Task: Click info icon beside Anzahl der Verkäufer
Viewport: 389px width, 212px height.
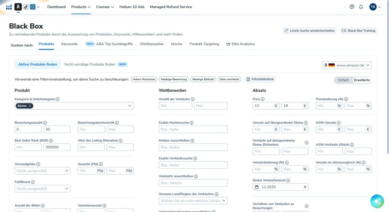Action: point(193,99)
